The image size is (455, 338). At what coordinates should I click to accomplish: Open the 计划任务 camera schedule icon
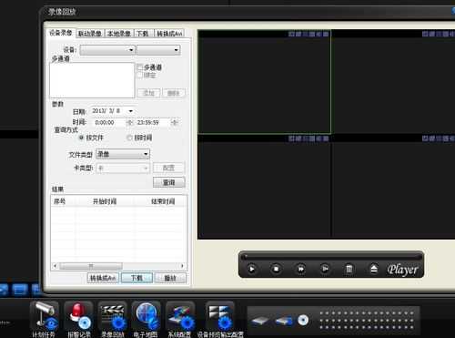click(x=45, y=316)
